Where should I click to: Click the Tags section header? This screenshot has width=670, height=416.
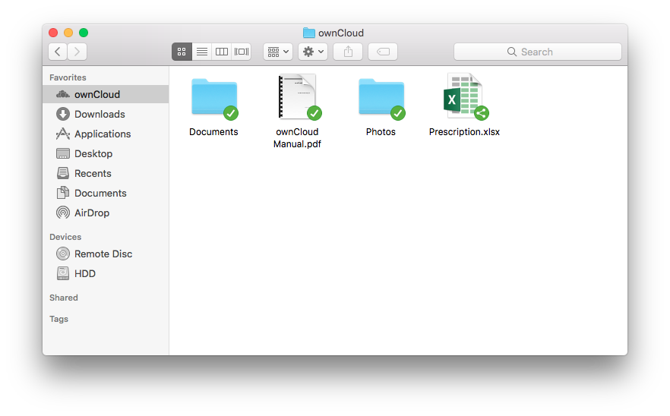58,319
